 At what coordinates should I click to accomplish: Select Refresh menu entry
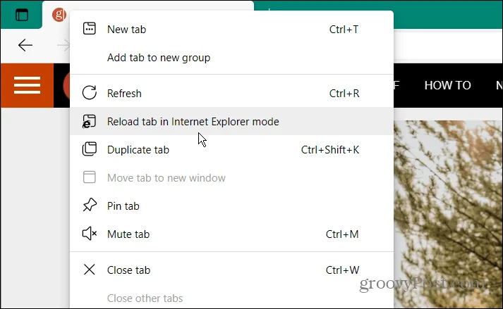tap(231, 93)
